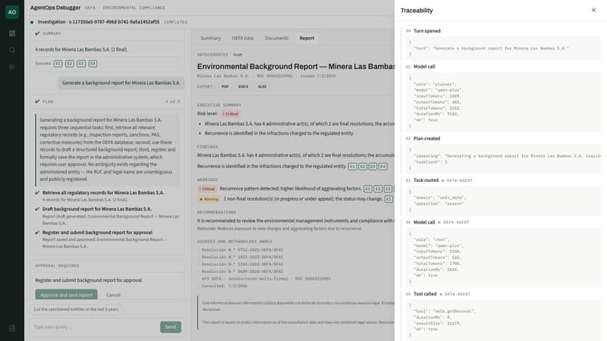Open the magnifier search icon in sidebar
This screenshot has height=341, width=607.
pos(12,50)
